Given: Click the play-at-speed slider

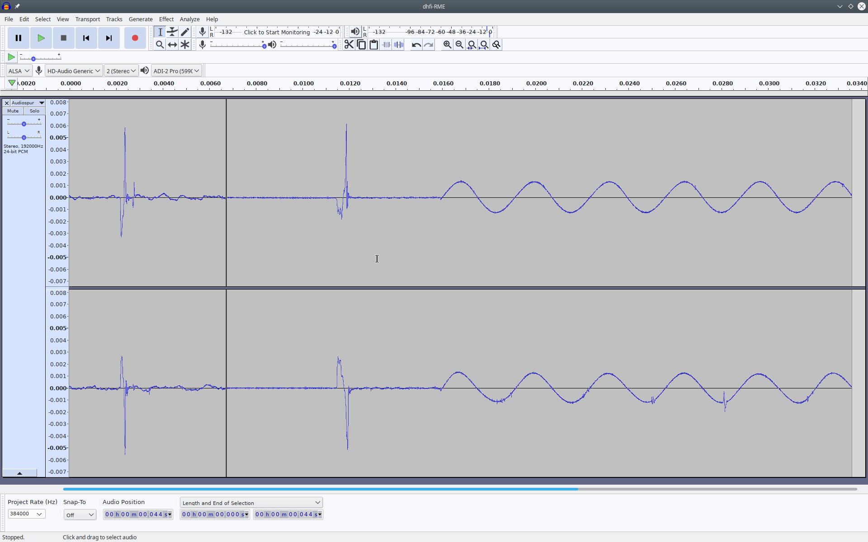Looking at the screenshot, I should pyautogui.click(x=40, y=58).
